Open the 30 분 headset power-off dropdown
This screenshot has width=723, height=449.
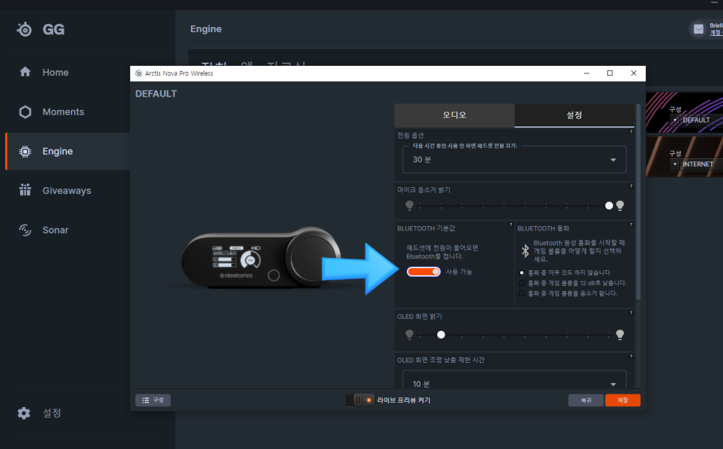(x=514, y=159)
